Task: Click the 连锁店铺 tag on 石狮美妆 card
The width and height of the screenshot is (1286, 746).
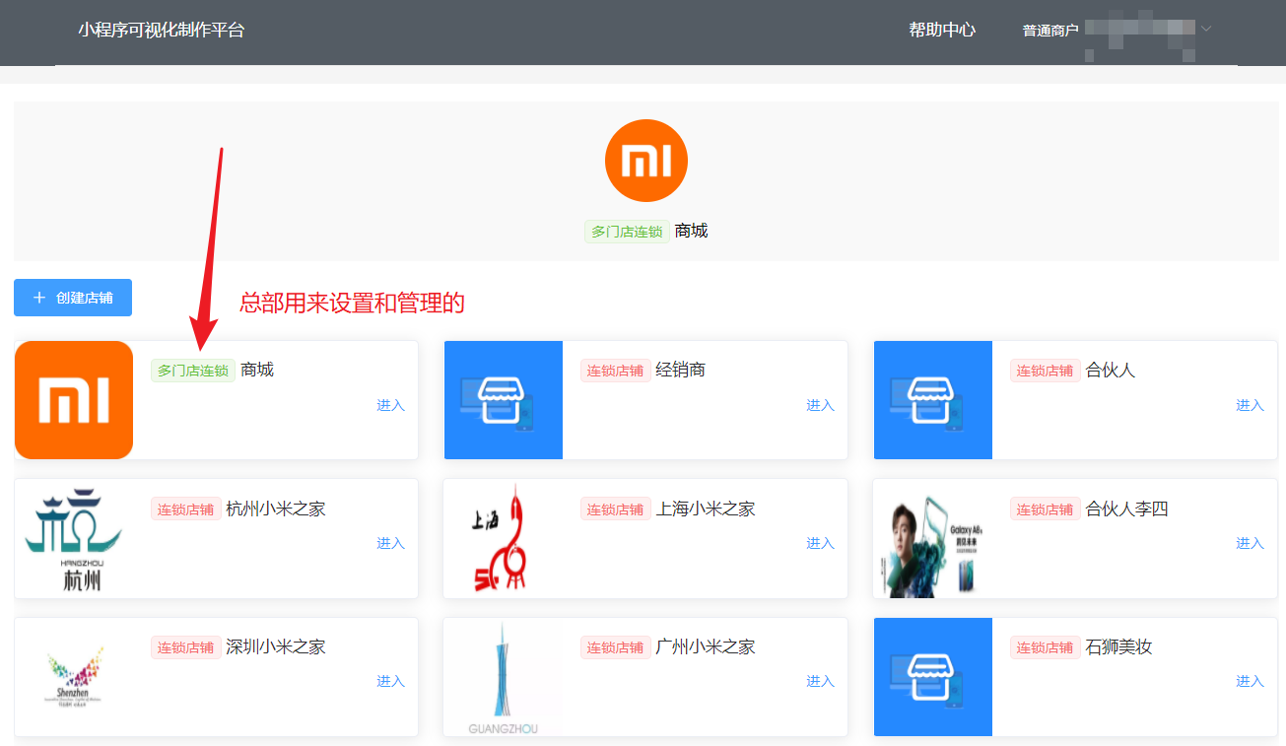Action: coord(1045,647)
